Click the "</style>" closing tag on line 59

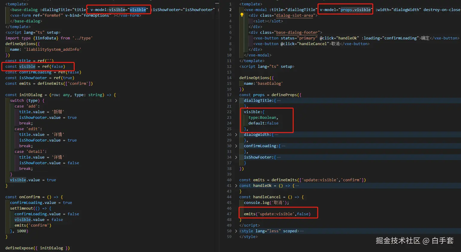[248, 237]
